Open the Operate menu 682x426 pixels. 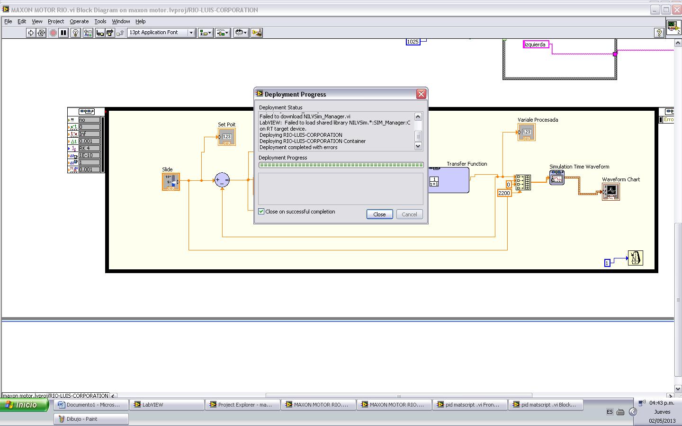coord(79,21)
